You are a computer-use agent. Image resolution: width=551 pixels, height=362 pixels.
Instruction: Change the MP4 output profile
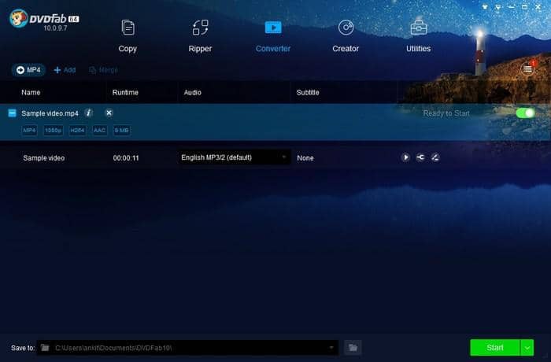(28, 70)
